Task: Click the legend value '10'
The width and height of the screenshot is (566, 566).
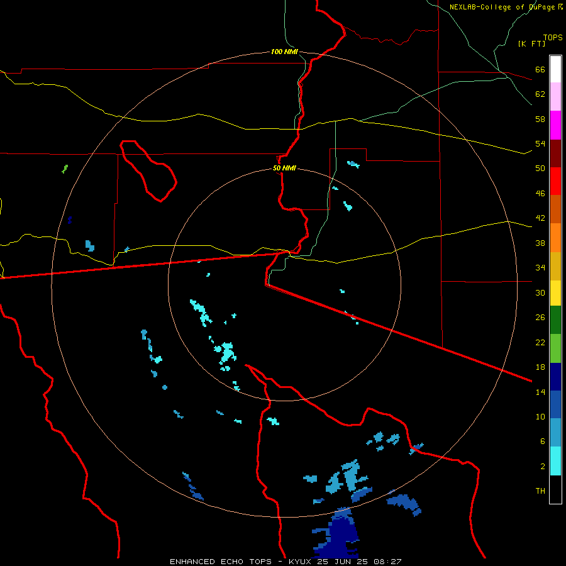Action: click(540, 416)
